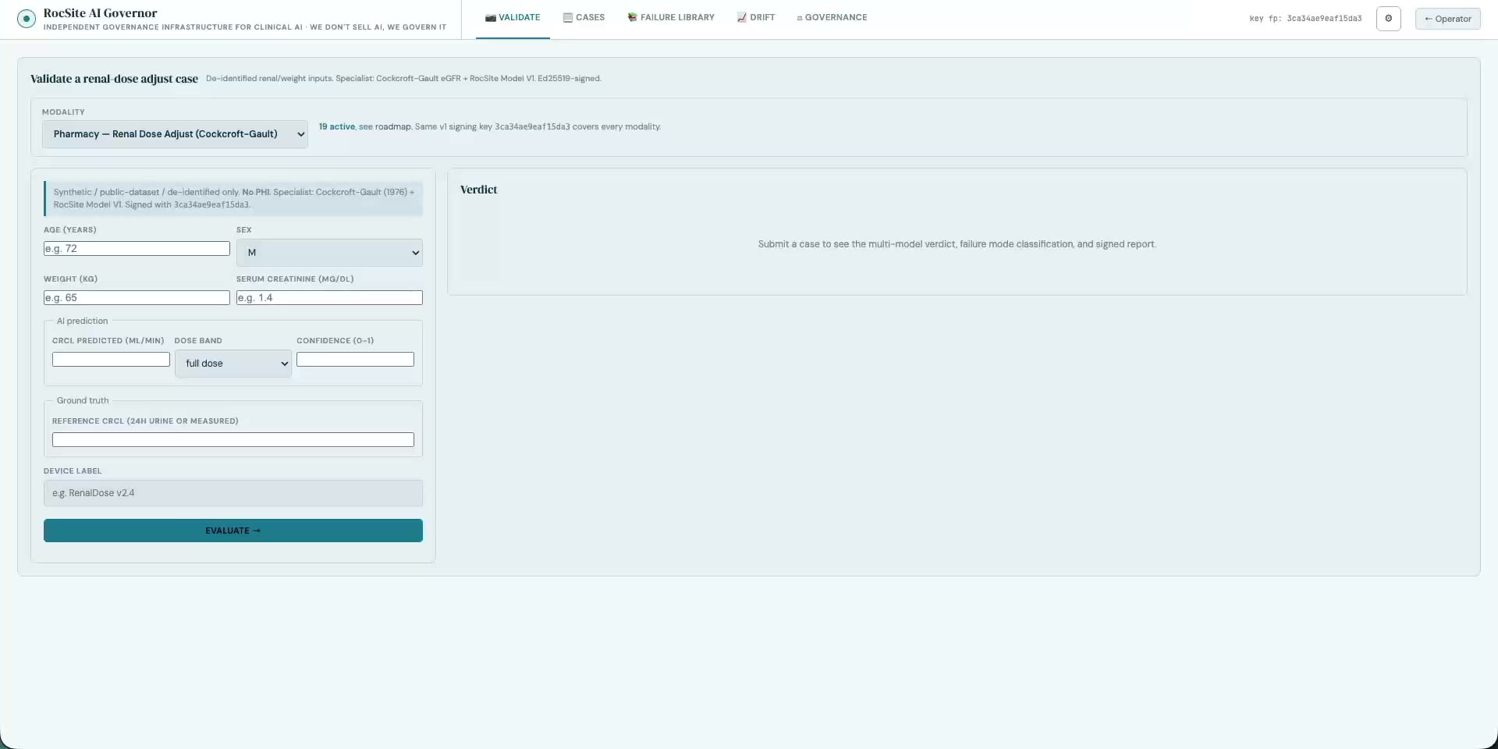Click the Device Label field
The height and width of the screenshot is (749, 1498).
233,493
